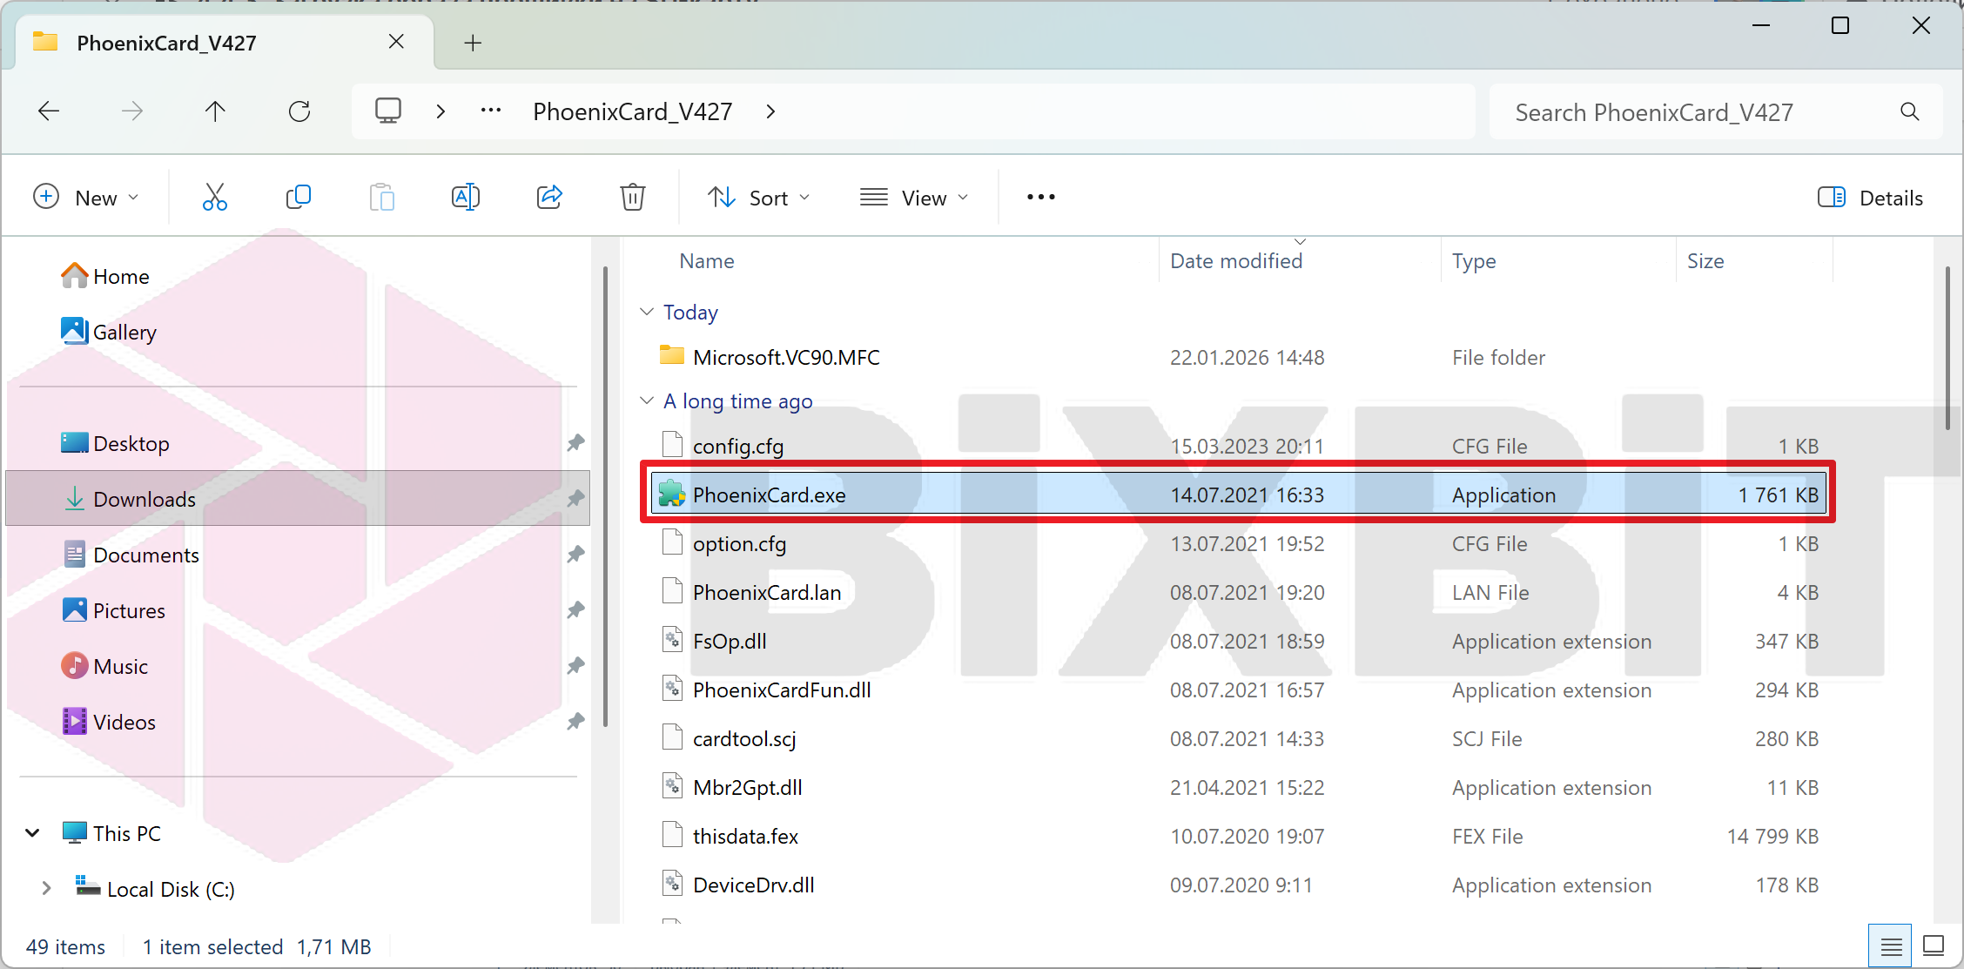The height and width of the screenshot is (969, 1964).
Task: Click the Share icon in toolbar
Action: click(549, 198)
